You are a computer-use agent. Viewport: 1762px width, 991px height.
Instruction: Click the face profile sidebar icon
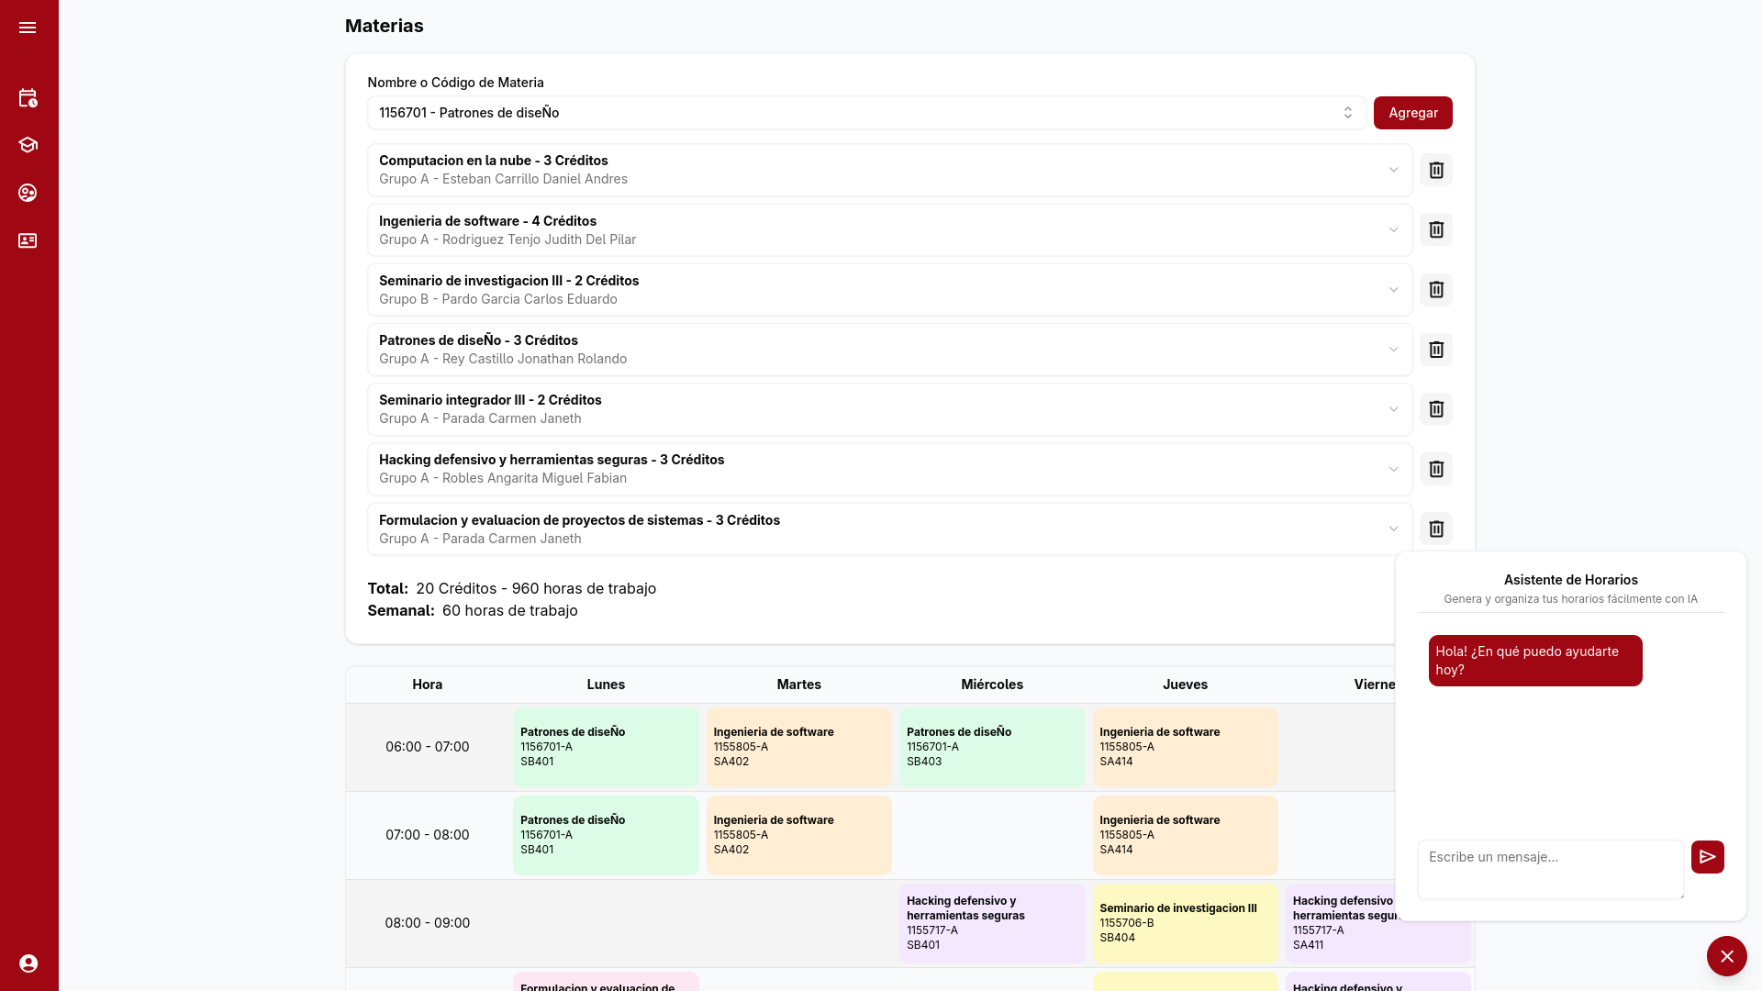28,193
